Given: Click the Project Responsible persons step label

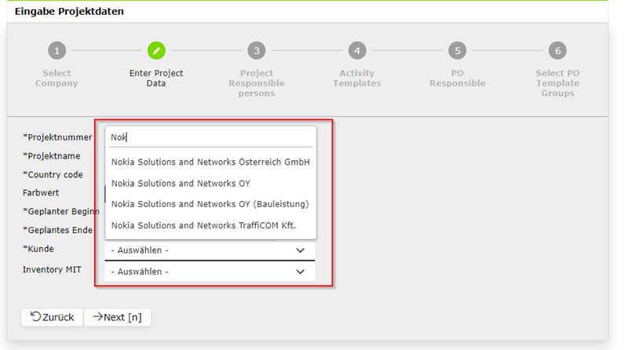Looking at the screenshot, I should click(x=257, y=83).
